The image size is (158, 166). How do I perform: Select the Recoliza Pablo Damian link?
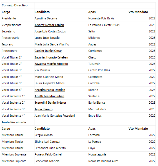(50, 90)
